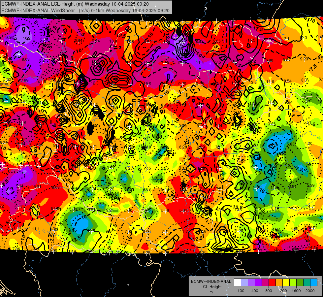Click the map value 4.69
Image resolution: width=323 pixels, height=297 pixels.
coord(295,228)
